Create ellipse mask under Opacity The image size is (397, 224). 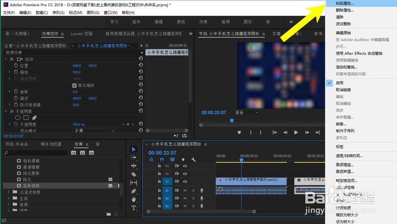pos(17,118)
